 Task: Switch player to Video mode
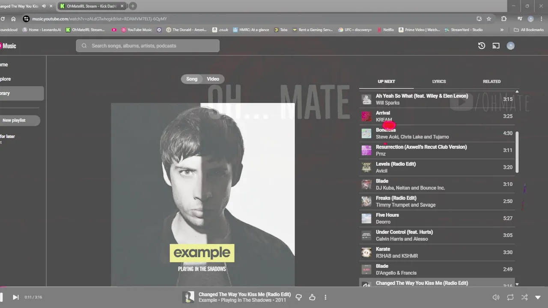coord(213,79)
